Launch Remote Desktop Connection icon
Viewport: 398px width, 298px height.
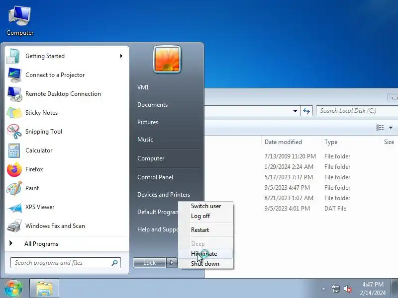[14, 94]
